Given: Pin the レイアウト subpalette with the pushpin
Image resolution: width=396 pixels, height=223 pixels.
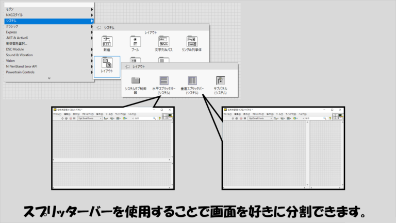Looking at the screenshot, I should click(x=126, y=66).
